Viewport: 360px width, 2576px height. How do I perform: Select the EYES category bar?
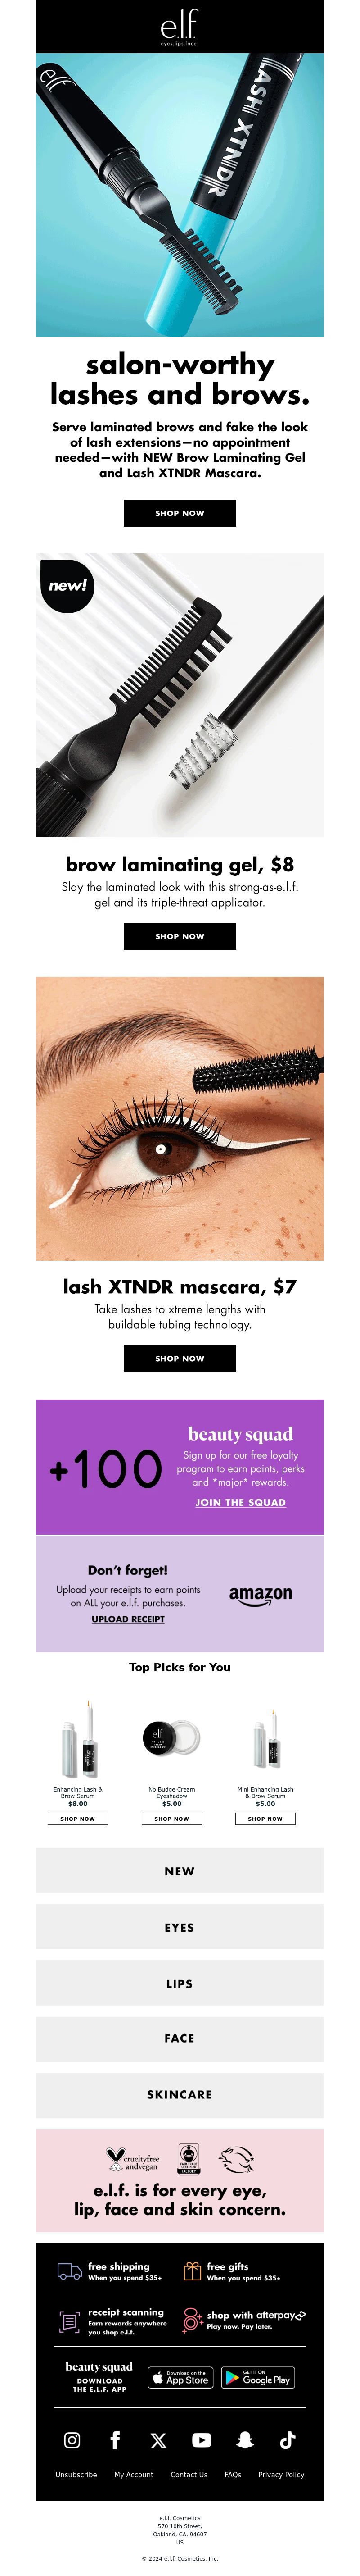[180, 1927]
